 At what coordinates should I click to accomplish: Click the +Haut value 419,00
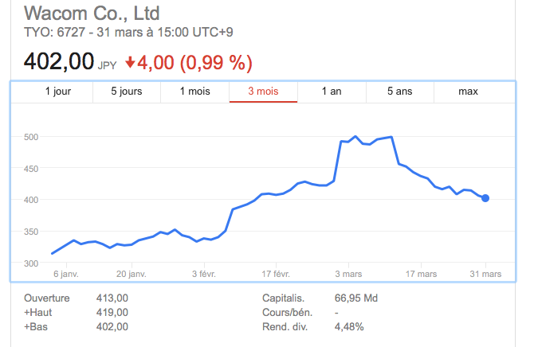coord(112,312)
